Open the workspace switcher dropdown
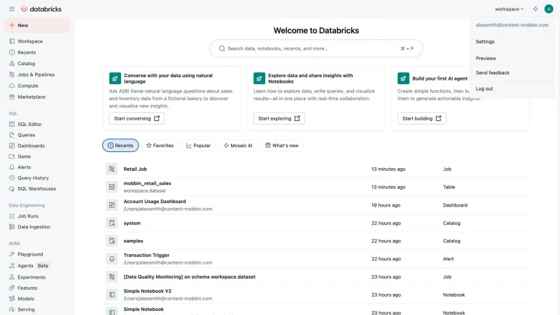Screen dimensions: 560x315 (510, 9)
